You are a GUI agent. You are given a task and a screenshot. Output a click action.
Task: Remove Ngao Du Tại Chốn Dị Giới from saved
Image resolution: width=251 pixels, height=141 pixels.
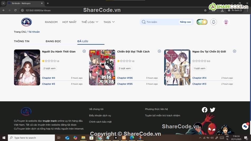coord(234,51)
